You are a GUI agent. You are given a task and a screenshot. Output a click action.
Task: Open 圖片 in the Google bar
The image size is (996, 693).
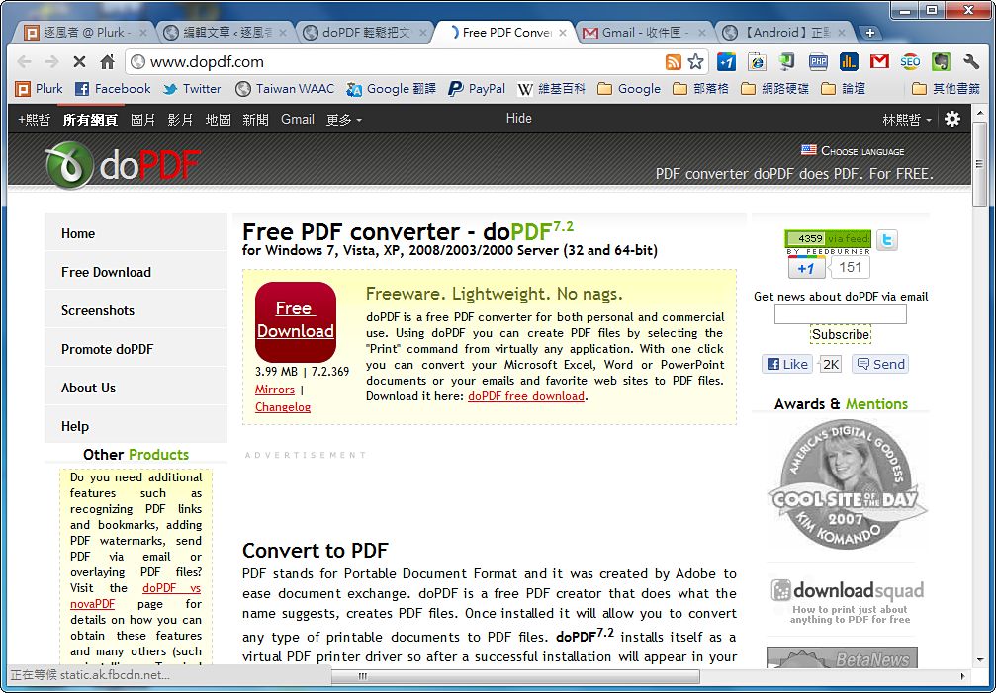pos(142,120)
